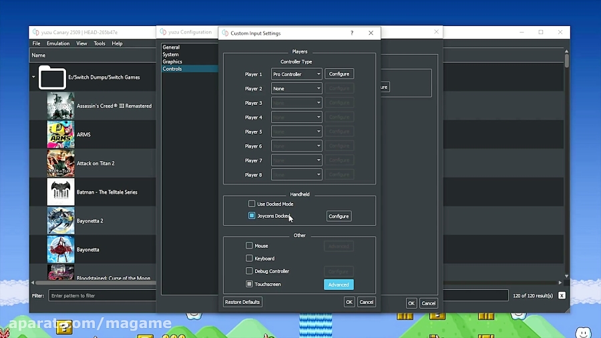This screenshot has height=338, width=601.
Task: Open the Player 1 controller type dropdown
Action: pyautogui.click(x=296, y=74)
